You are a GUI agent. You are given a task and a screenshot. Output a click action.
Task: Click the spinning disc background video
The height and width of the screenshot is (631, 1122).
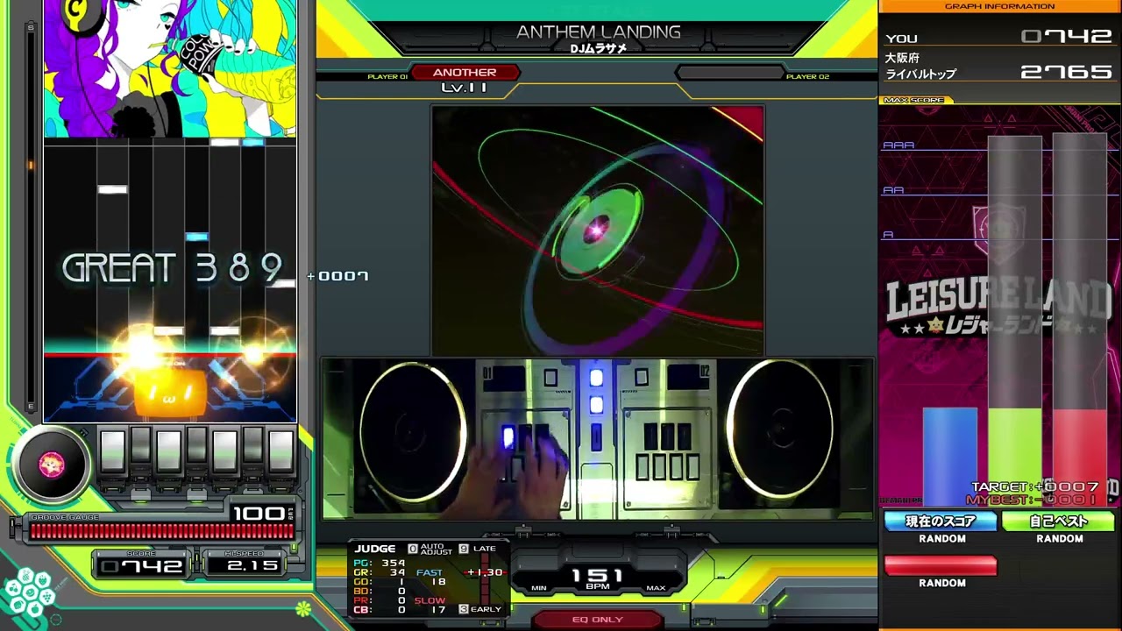coord(597,230)
